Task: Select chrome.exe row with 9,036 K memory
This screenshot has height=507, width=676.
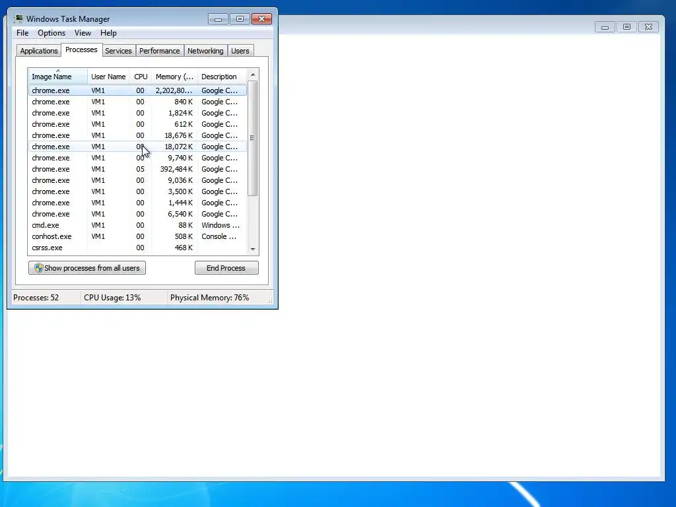Action: tap(137, 180)
